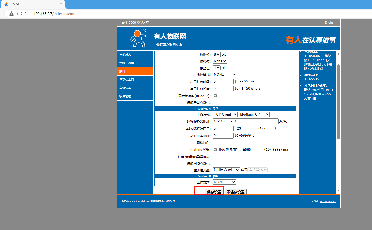Click the 保存设置 button
This screenshot has width=372, height=230.
click(214, 192)
